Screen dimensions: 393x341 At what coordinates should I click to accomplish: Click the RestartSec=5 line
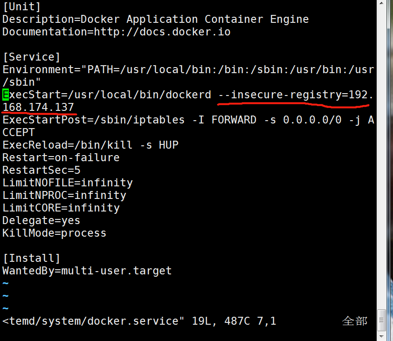click(x=41, y=170)
